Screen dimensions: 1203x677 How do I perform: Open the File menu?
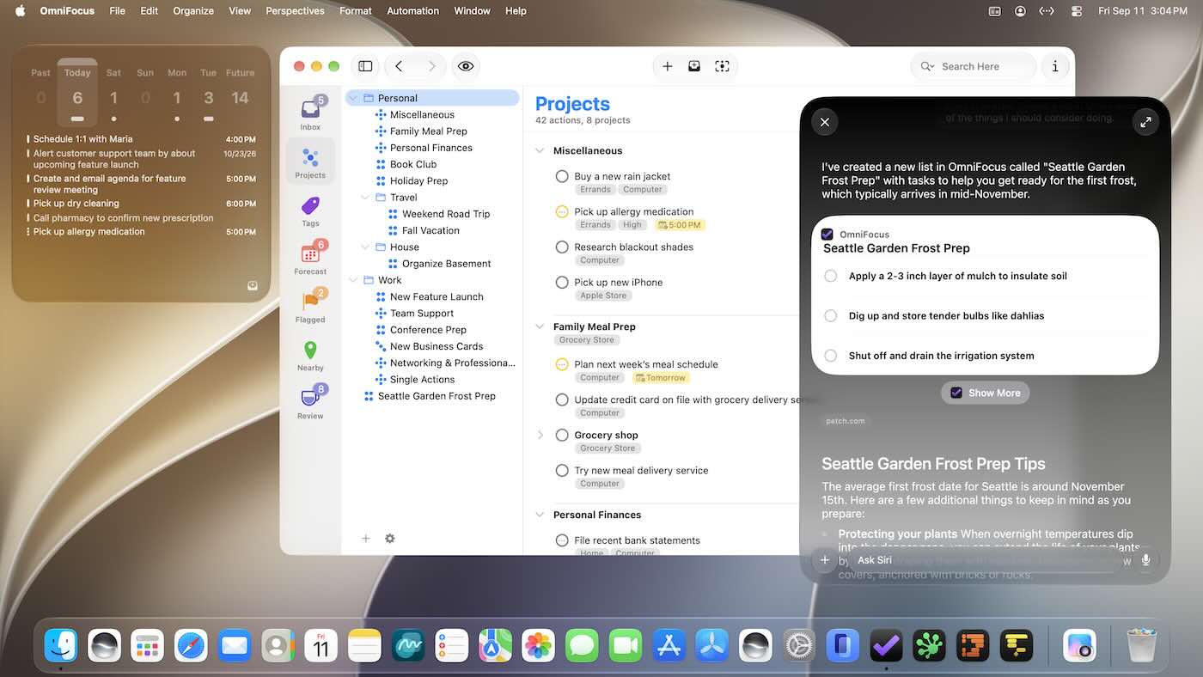click(x=118, y=11)
